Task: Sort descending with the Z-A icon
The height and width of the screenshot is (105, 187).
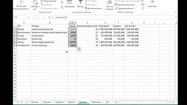Action: 62,7
